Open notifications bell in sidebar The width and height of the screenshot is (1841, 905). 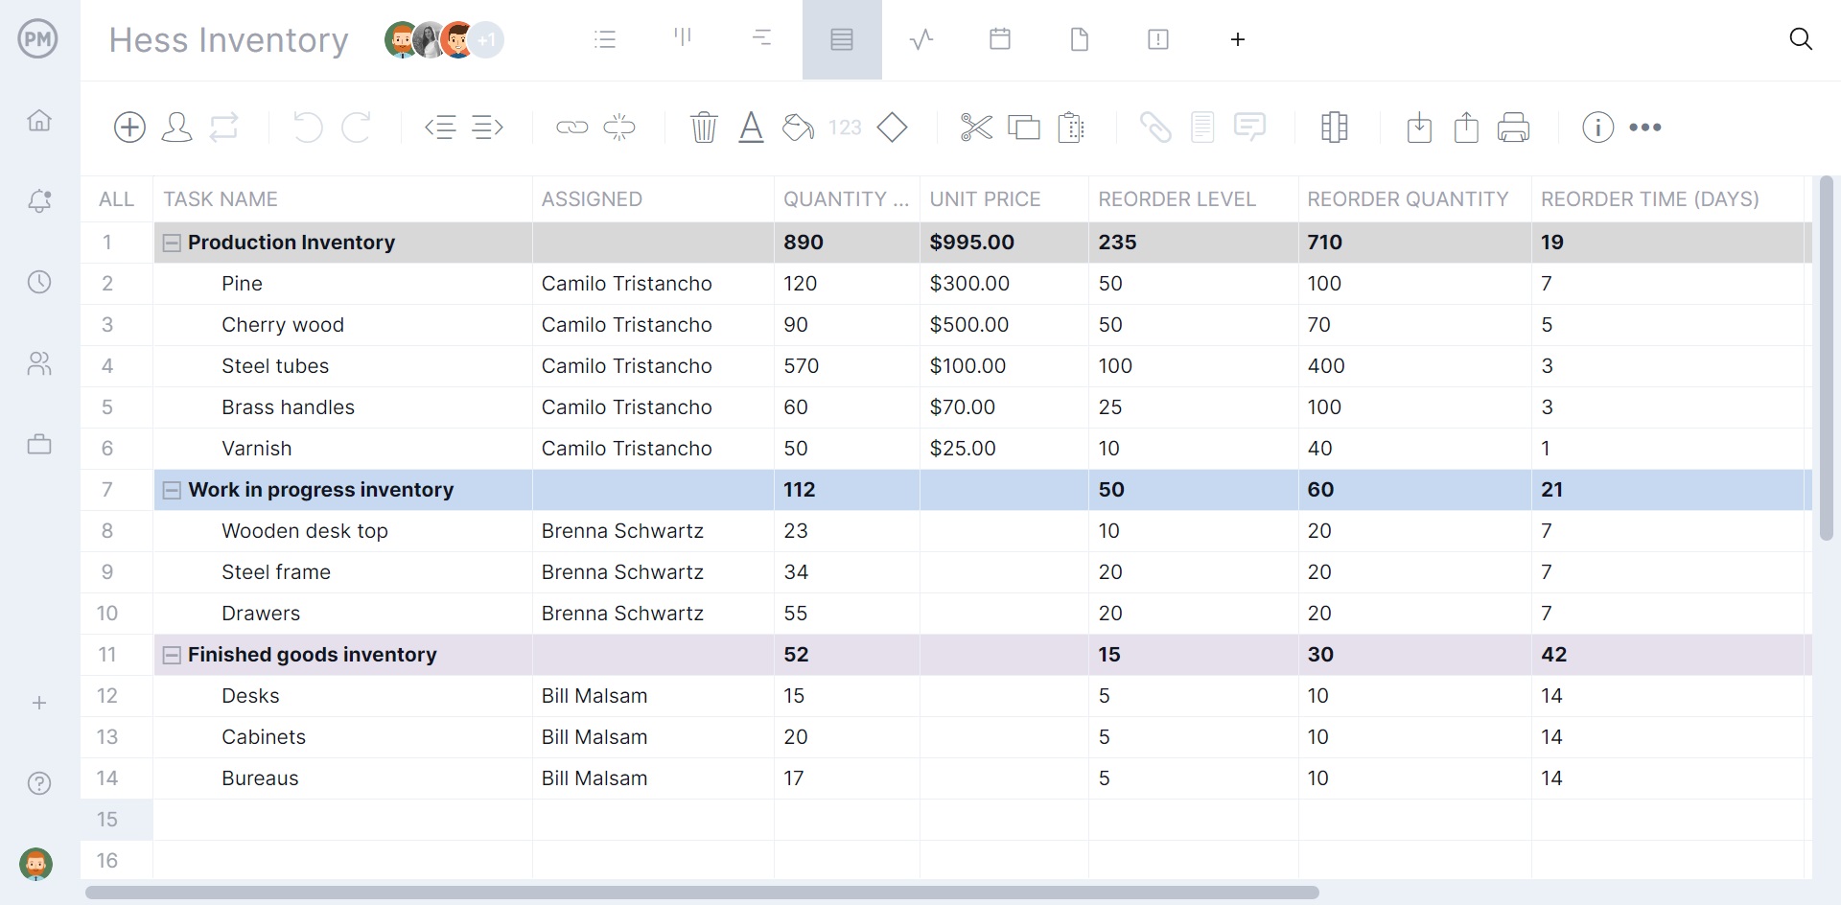pos(39,201)
